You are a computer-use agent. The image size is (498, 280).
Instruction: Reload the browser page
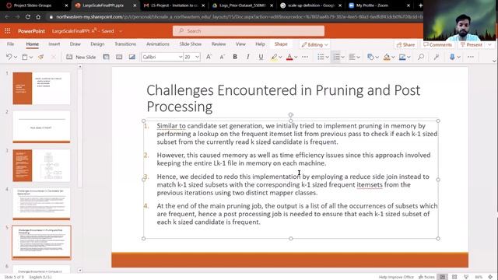tap(28, 17)
